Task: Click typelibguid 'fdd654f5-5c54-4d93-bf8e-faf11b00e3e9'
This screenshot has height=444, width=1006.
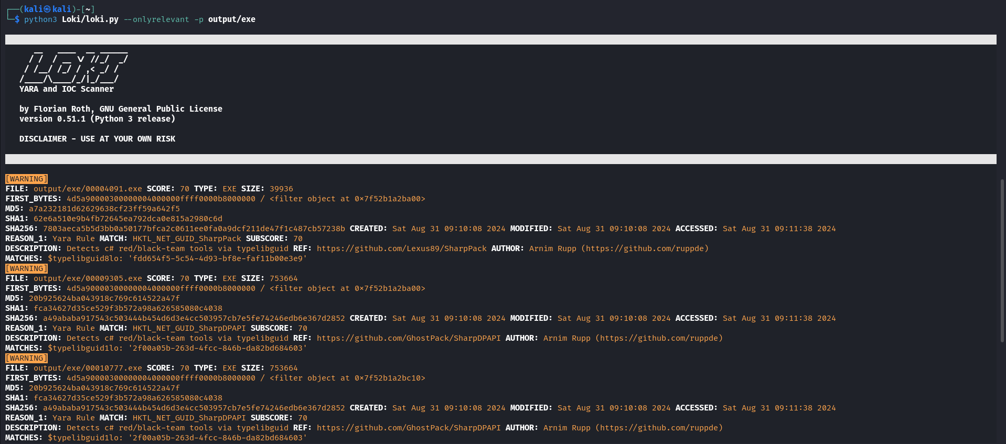Action: (218, 258)
